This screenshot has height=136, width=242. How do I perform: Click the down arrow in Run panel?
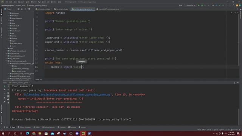(8, 90)
